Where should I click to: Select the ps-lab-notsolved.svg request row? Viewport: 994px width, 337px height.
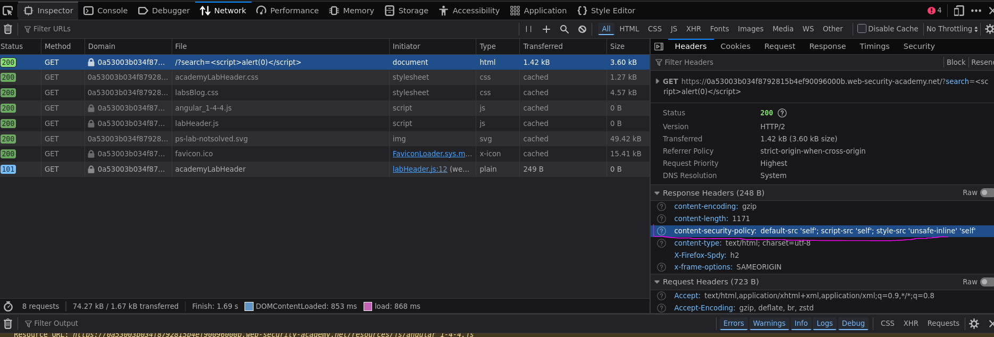(x=325, y=139)
